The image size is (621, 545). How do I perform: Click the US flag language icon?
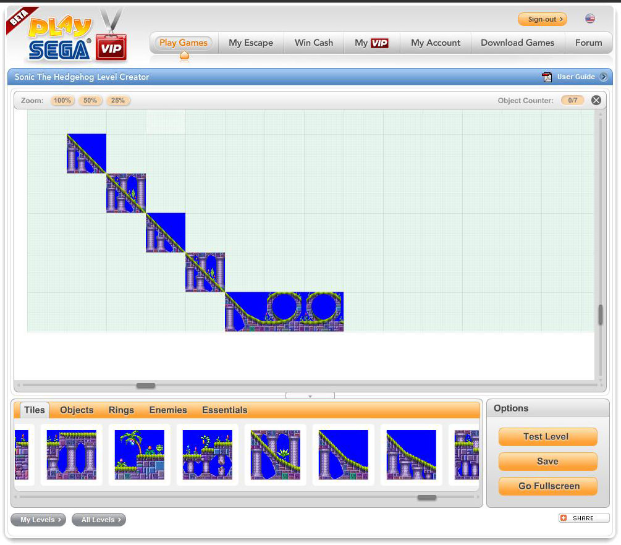coord(589,19)
